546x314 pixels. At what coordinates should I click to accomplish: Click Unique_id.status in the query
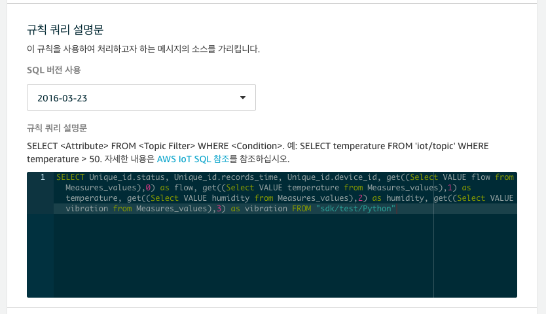tap(127, 177)
